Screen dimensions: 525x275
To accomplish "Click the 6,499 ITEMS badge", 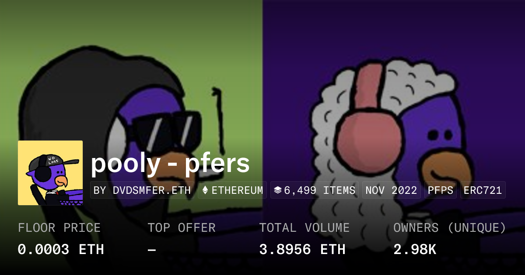I will pos(315,190).
